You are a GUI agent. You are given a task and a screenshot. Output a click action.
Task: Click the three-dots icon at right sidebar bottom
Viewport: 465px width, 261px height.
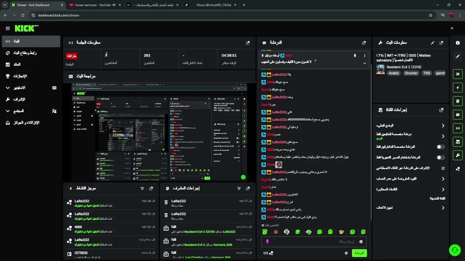pyautogui.click(x=458, y=169)
